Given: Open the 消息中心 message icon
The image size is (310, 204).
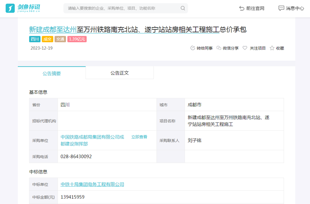Looking at the screenshot, I should pos(281,8).
